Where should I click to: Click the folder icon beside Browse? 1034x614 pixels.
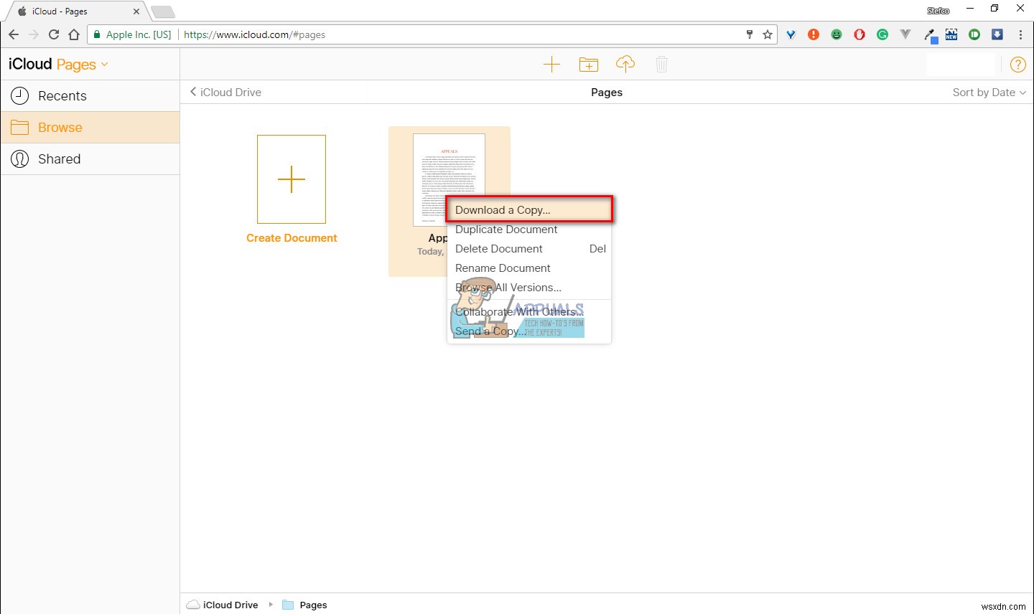[x=19, y=128]
